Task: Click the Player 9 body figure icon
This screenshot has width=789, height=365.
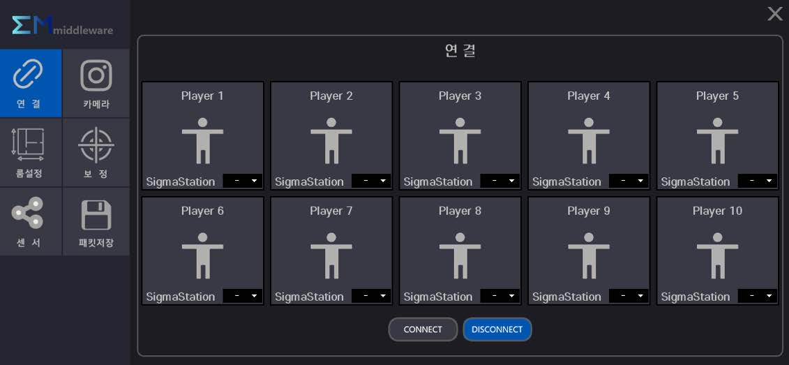Action: pyautogui.click(x=589, y=255)
